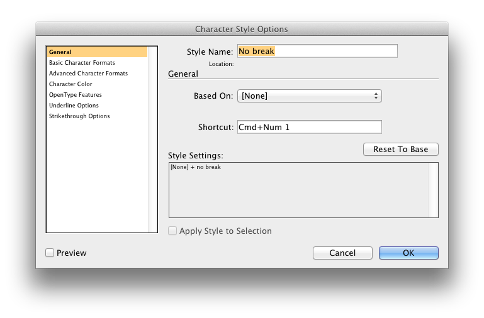Click Reset To Base button
This screenshot has height=318, width=484.
401,149
